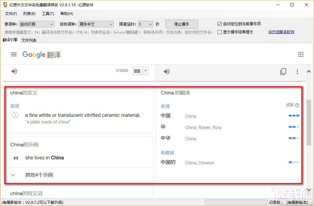The height and width of the screenshot is (206, 314).
Task: Collapse the translation panel with the up chevron
Action: [309, 72]
